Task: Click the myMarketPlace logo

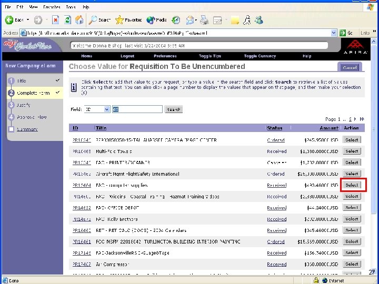Action: click(27, 45)
